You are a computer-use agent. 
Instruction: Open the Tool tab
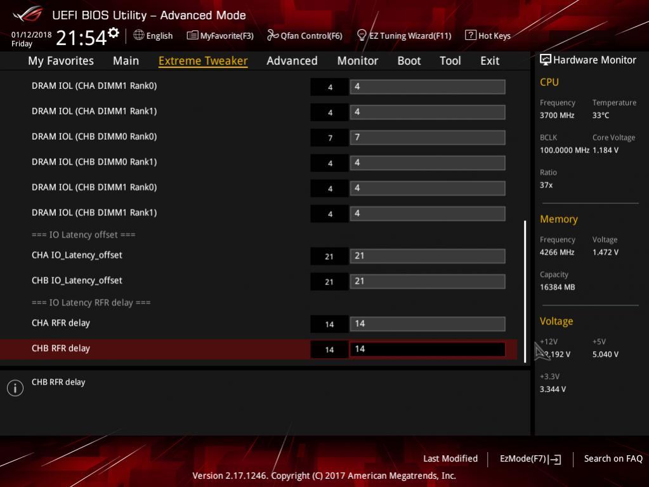pos(450,61)
